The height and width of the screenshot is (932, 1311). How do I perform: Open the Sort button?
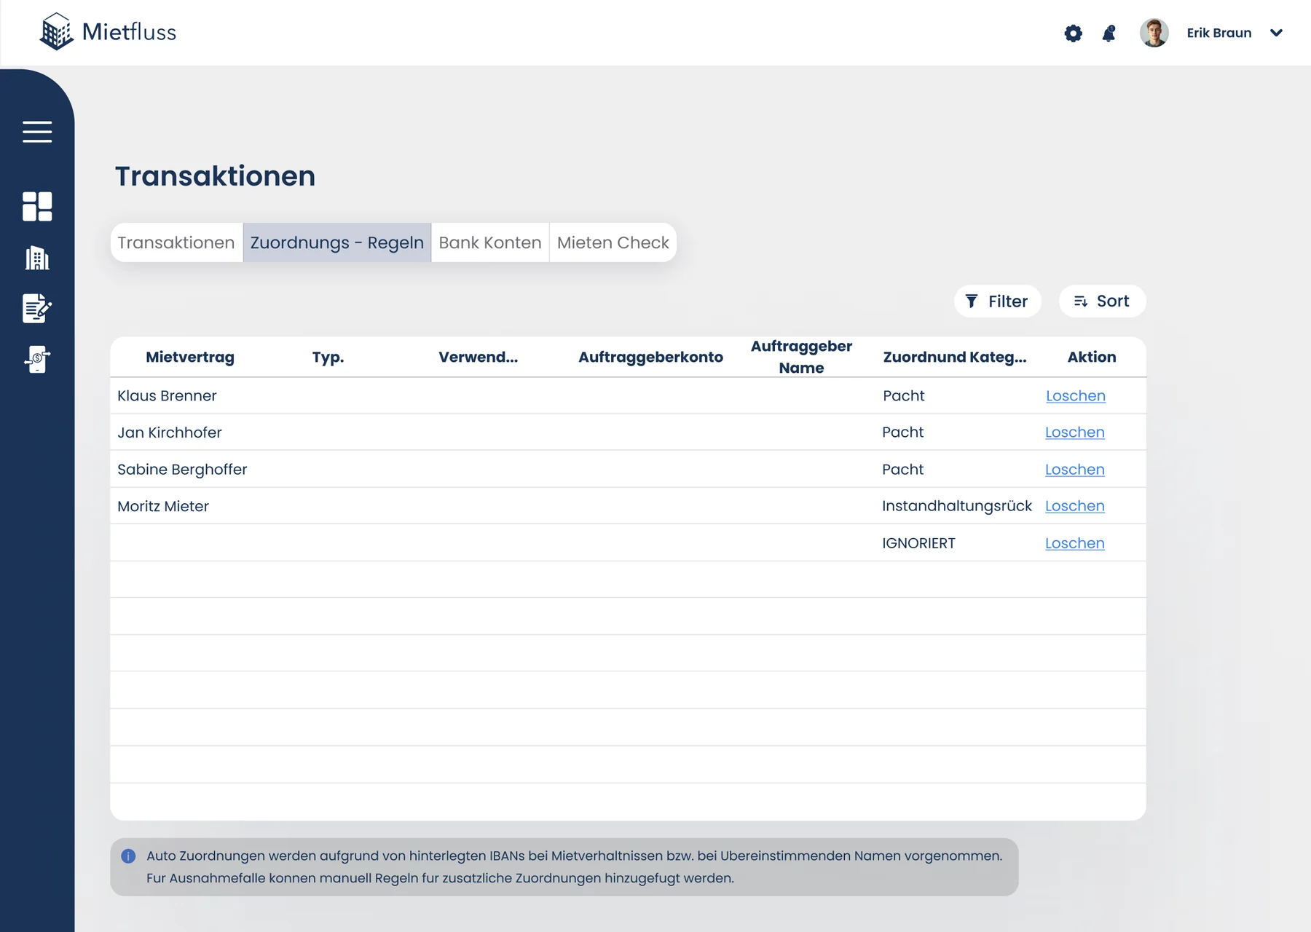click(1102, 301)
